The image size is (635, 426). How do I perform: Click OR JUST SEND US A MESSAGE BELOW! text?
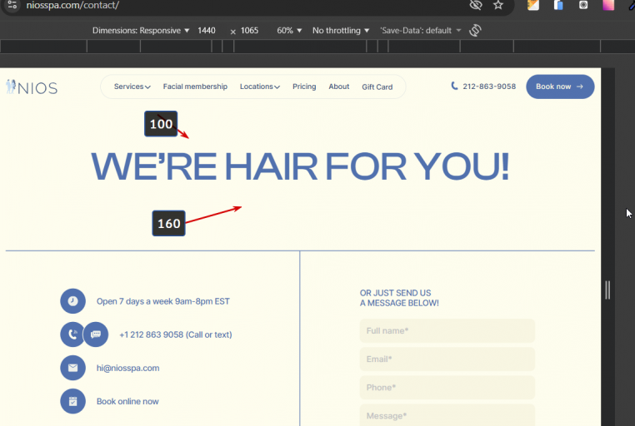tap(399, 298)
